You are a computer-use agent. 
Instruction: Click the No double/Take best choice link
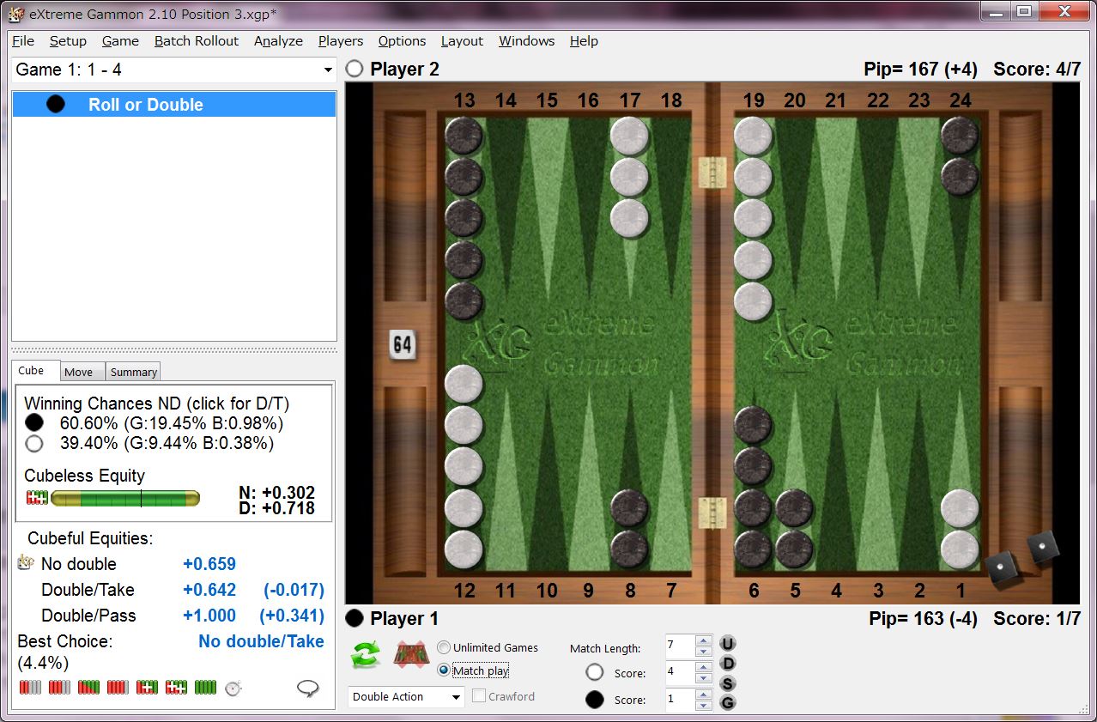pos(261,641)
